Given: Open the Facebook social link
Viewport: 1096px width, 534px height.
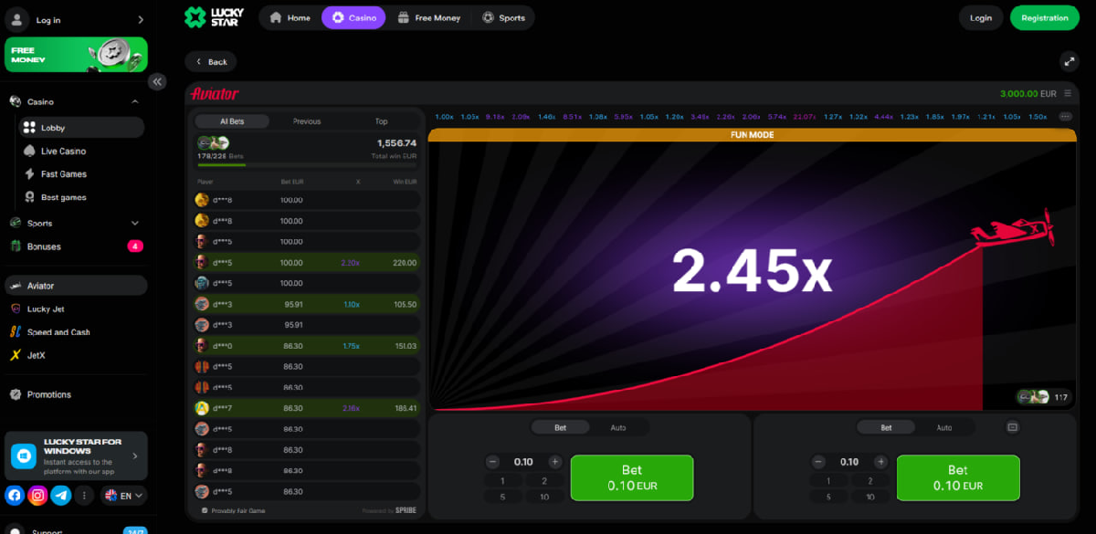Looking at the screenshot, I should click(x=15, y=496).
